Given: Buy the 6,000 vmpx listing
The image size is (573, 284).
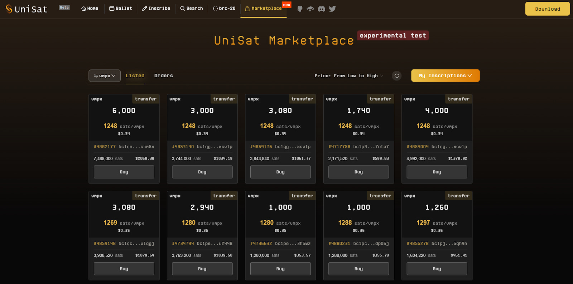Looking at the screenshot, I should click(124, 172).
